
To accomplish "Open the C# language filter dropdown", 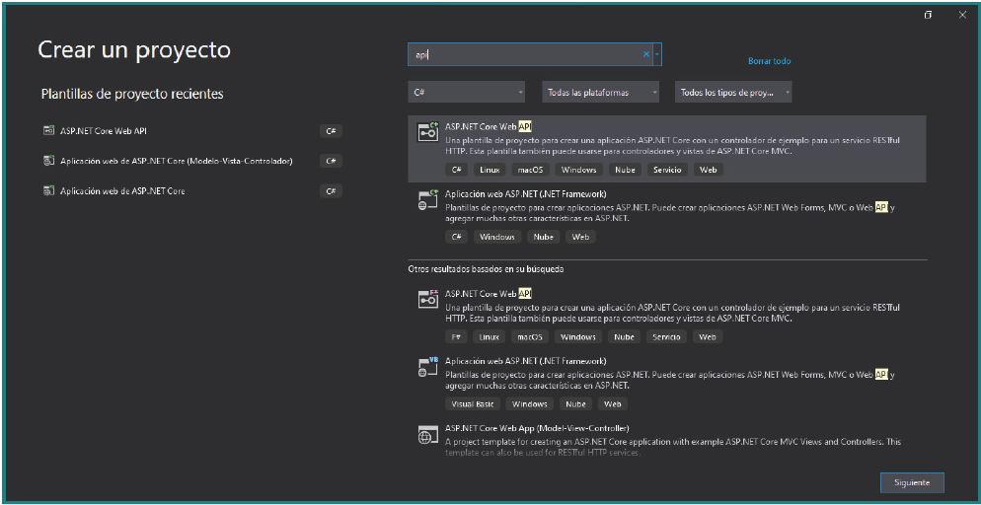I will coord(466,93).
